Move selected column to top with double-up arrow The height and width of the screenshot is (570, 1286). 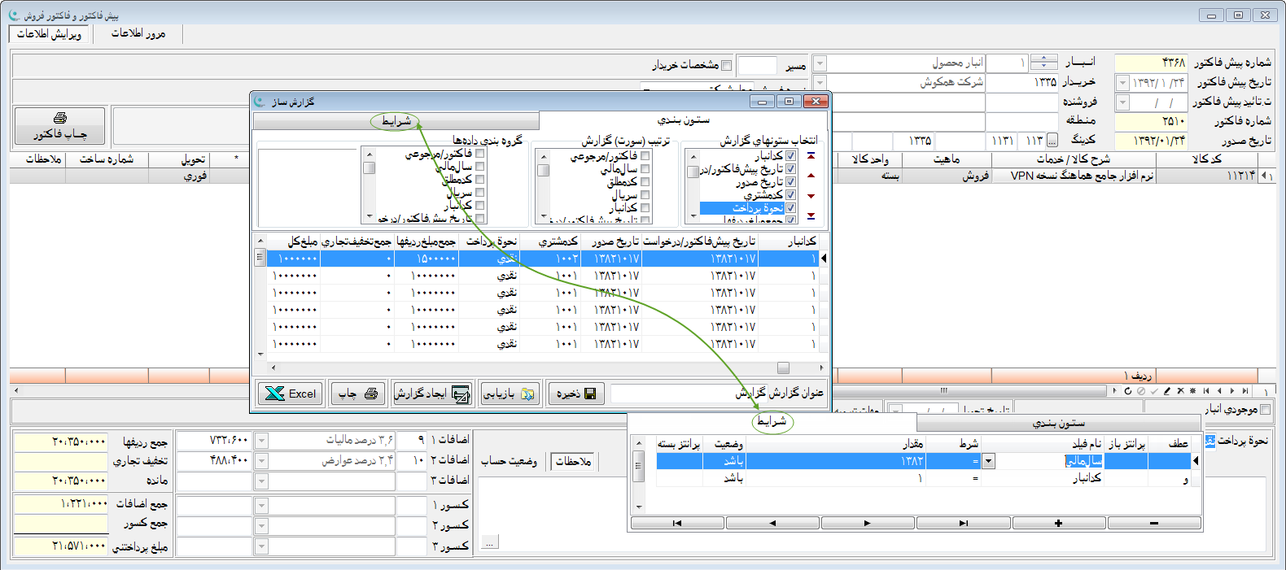tap(811, 155)
